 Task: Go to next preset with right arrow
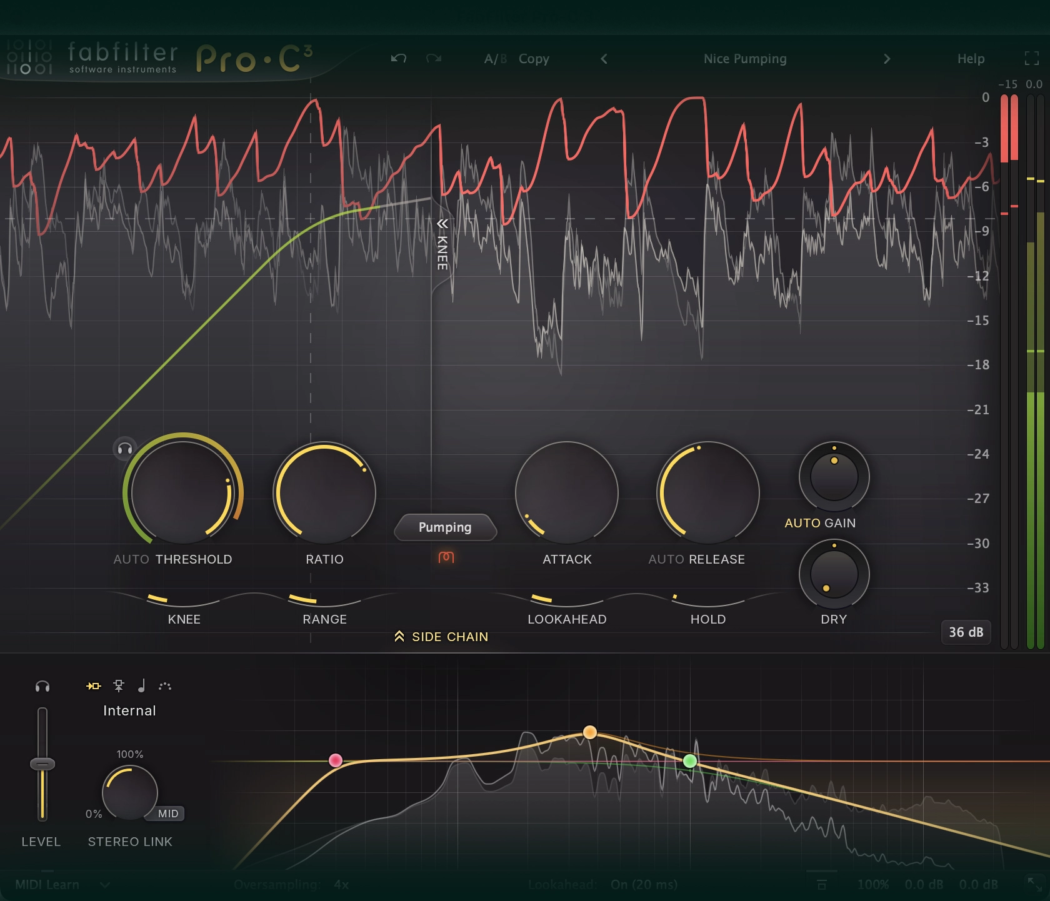(x=887, y=59)
